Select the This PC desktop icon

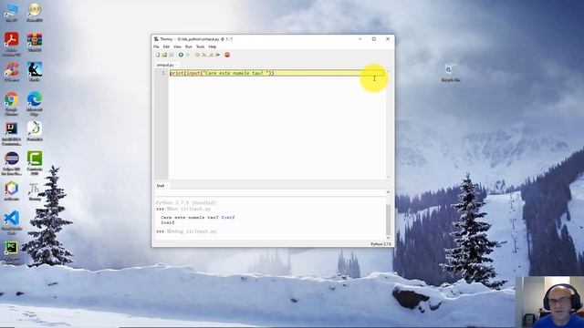coord(11,13)
